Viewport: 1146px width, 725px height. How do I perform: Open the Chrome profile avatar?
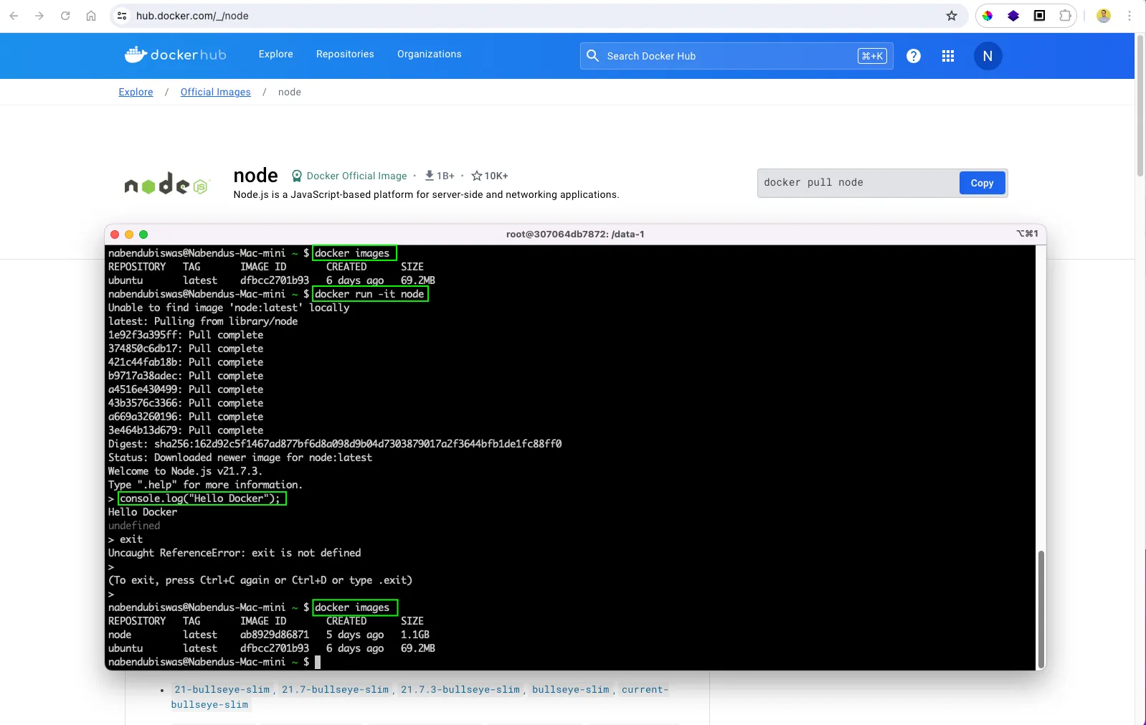click(x=1104, y=16)
